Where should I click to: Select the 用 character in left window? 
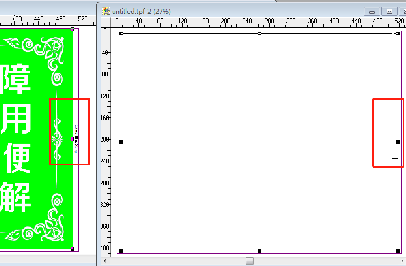(16, 120)
